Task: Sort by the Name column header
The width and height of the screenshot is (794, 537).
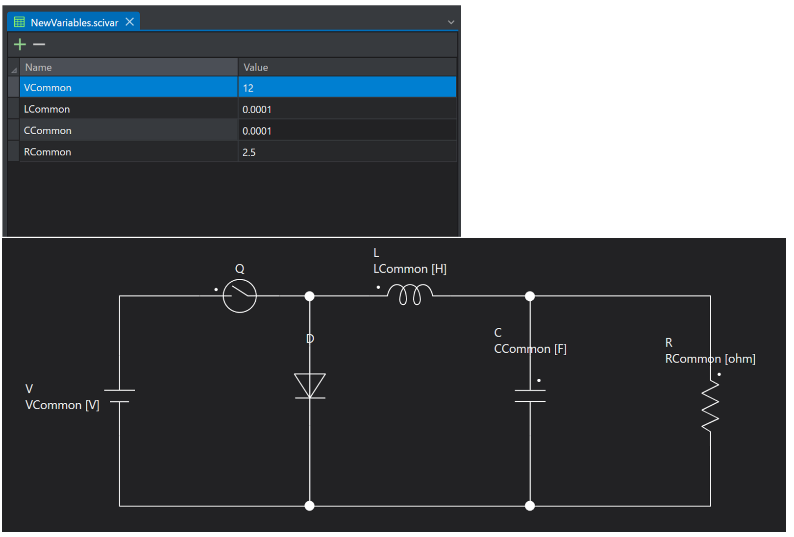Action: tap(129, 67)
